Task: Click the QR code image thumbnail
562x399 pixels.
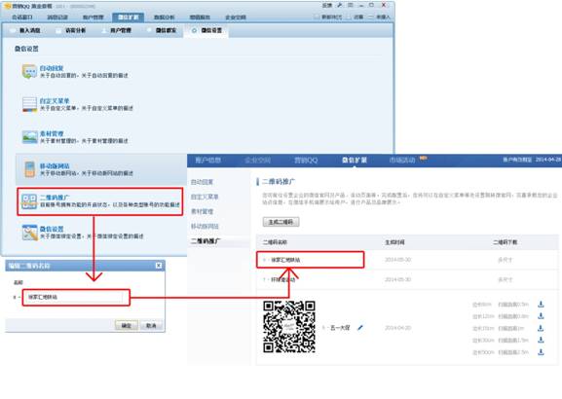Action: [x=289, y=327]
